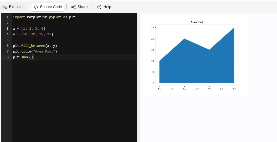Viewport: 277px width, 142px height.
Task: Run code with the Execute button label
Action: 16,7
